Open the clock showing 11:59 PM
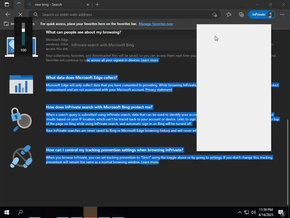Viewport: 290px width, 218px height. 266,212
